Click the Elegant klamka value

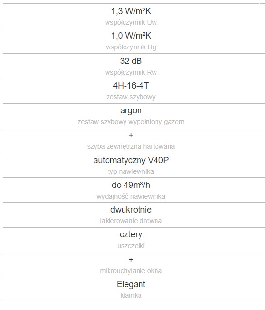[131, 284]
